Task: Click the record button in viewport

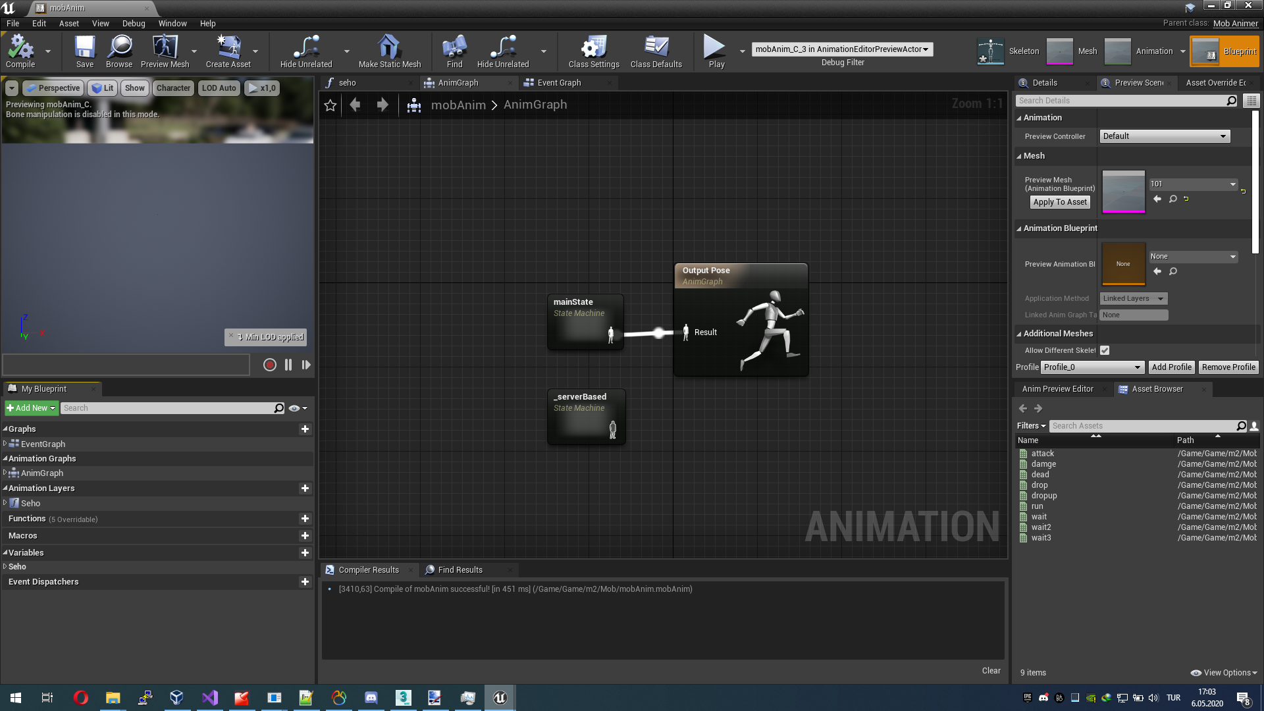Action: [x=270, y=365]
